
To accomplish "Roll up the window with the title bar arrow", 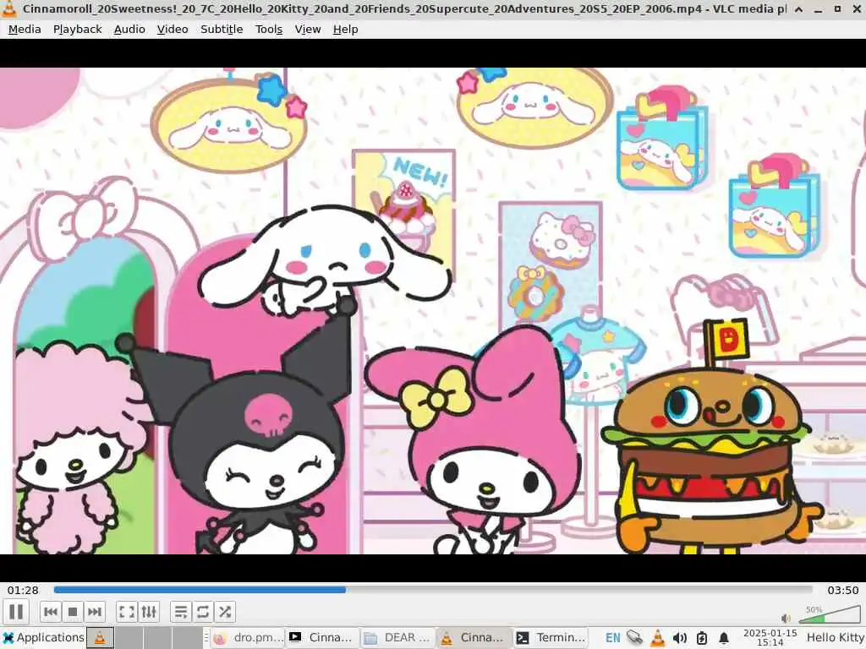I will click(x=798, y=8).
